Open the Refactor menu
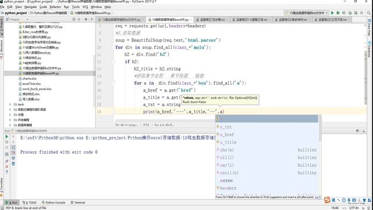This screenshot has width=373, height=210. [x=55, y=7]
